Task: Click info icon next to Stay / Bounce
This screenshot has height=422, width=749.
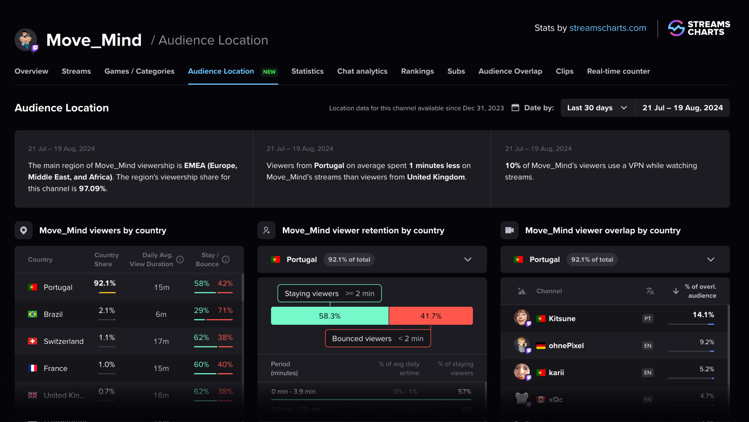Action: click(x=225, y=260)
